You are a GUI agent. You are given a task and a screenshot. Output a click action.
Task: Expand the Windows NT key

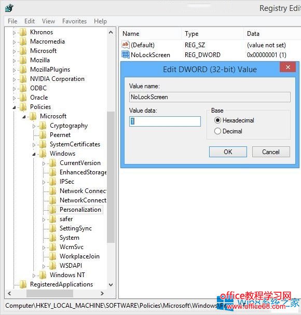click(x=34, y=276)
